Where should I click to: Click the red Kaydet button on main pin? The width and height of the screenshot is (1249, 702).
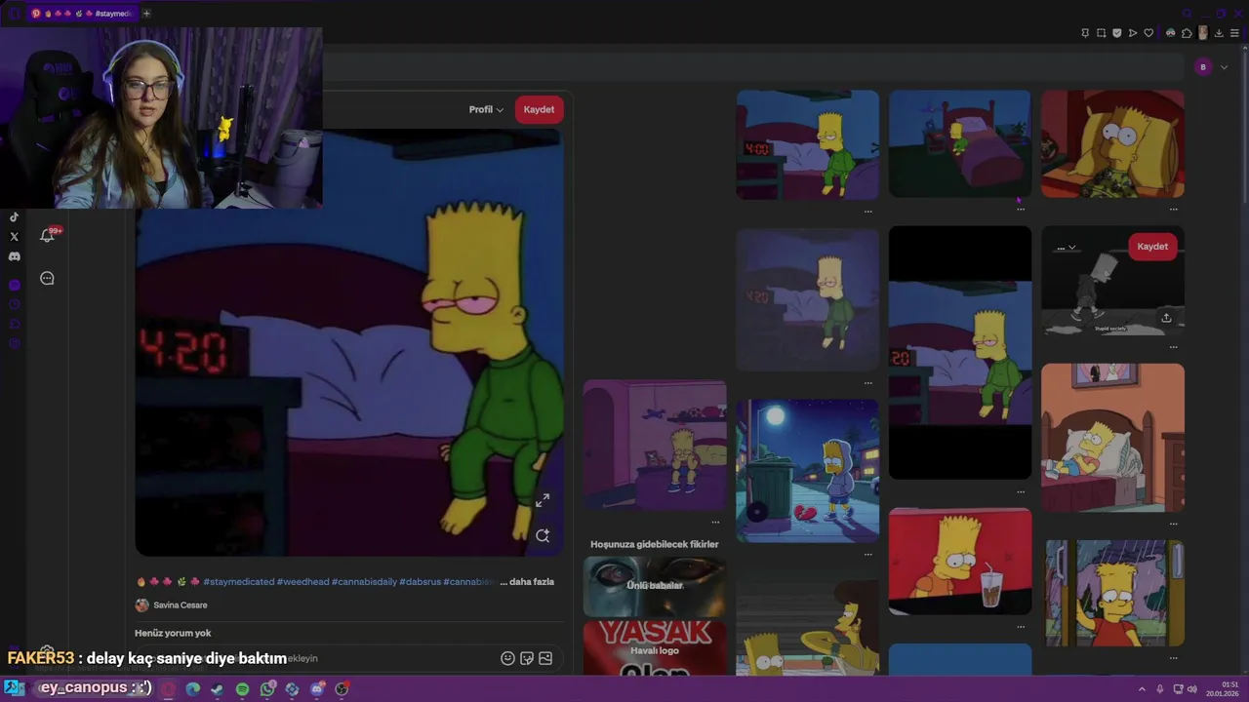pos(539,109)
